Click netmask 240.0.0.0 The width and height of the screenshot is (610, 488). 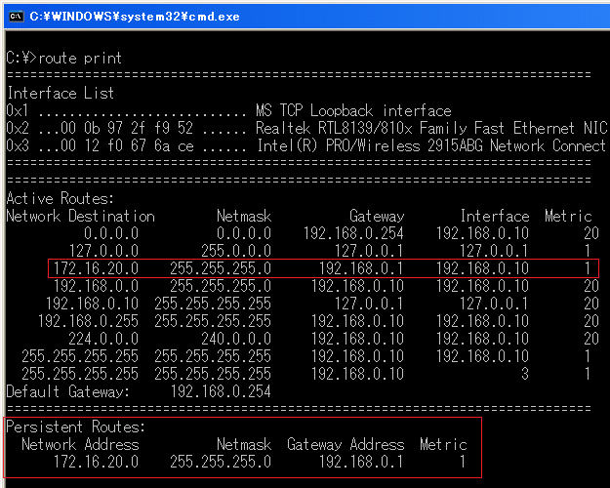tap(236, 339)
